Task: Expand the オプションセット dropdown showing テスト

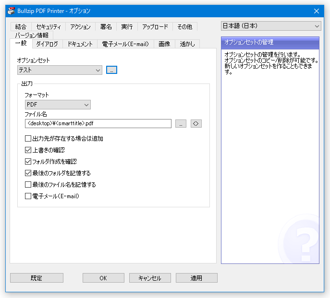Action: (x=60, y=70)
